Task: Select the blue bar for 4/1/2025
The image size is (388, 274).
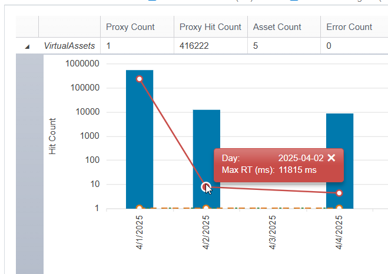Action: click(140, 139)
